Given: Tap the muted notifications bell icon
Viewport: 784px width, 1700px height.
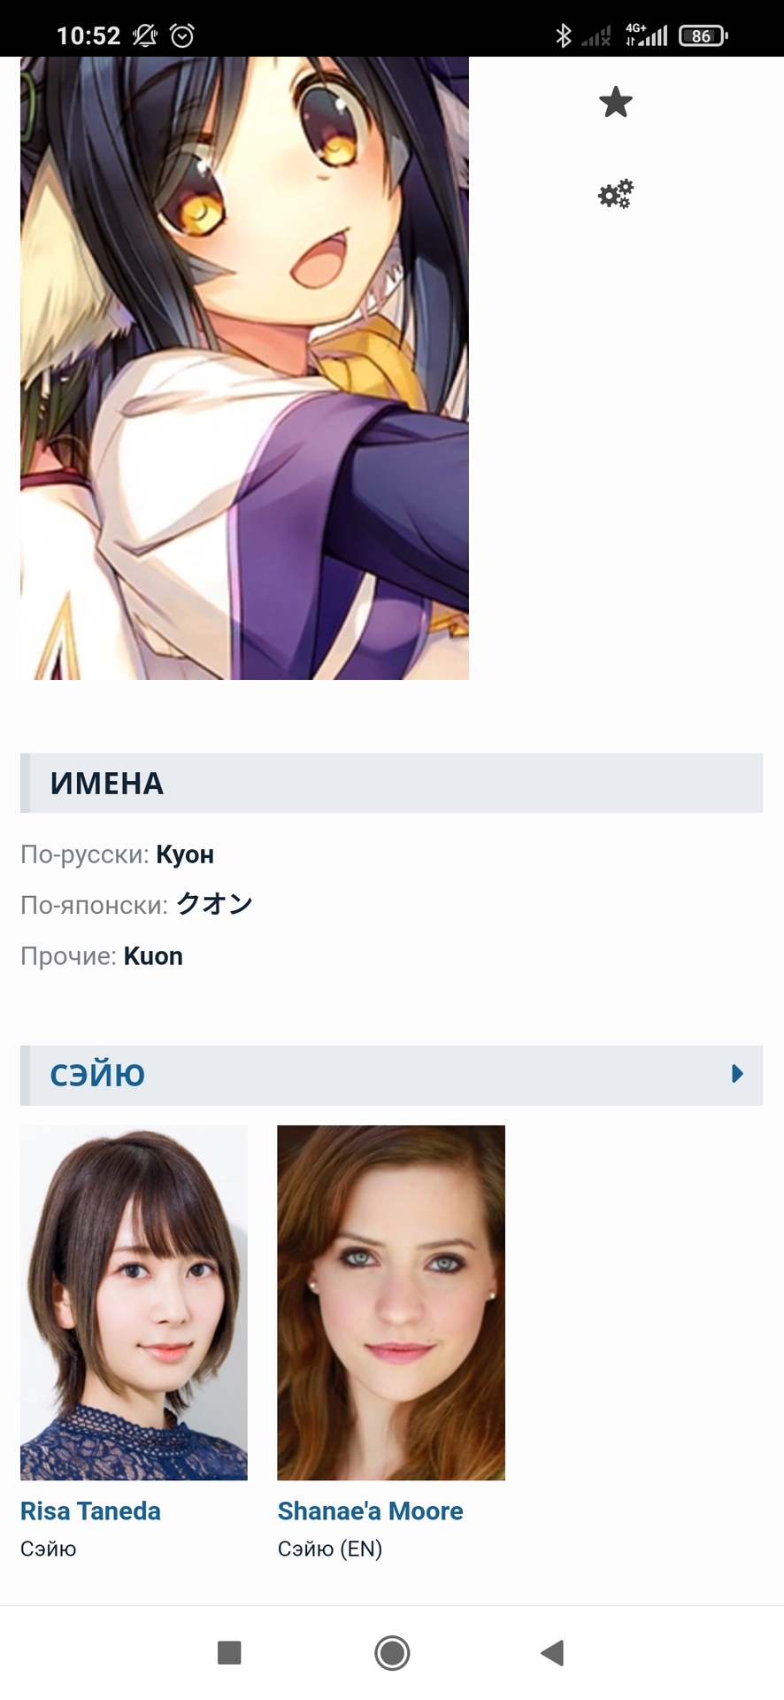Looking at the screenshot, I should (x=145, y=35).
